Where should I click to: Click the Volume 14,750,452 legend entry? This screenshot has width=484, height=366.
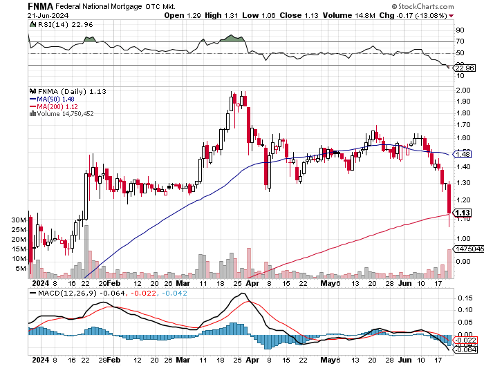[65, 114]
